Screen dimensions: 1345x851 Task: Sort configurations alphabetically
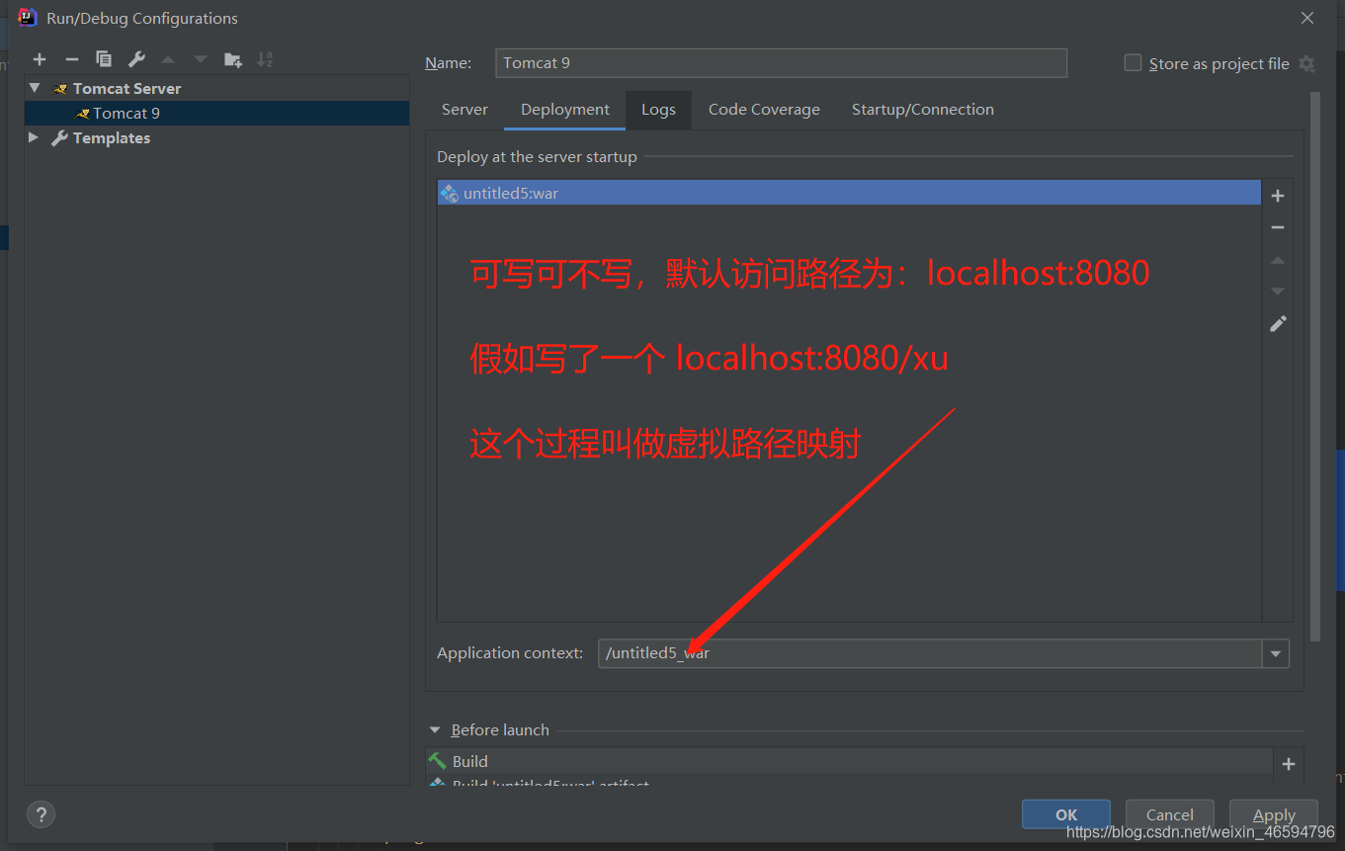click(265, 59)
